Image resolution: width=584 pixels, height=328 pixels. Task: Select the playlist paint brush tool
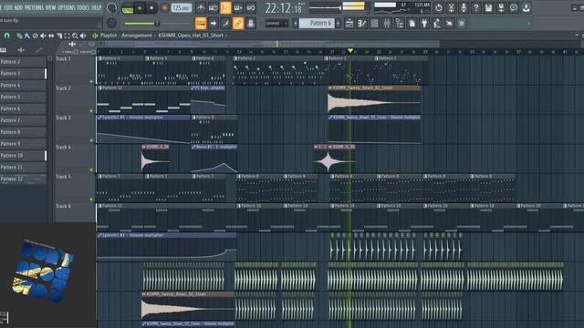pyautogui.click(x=27, y=36)
